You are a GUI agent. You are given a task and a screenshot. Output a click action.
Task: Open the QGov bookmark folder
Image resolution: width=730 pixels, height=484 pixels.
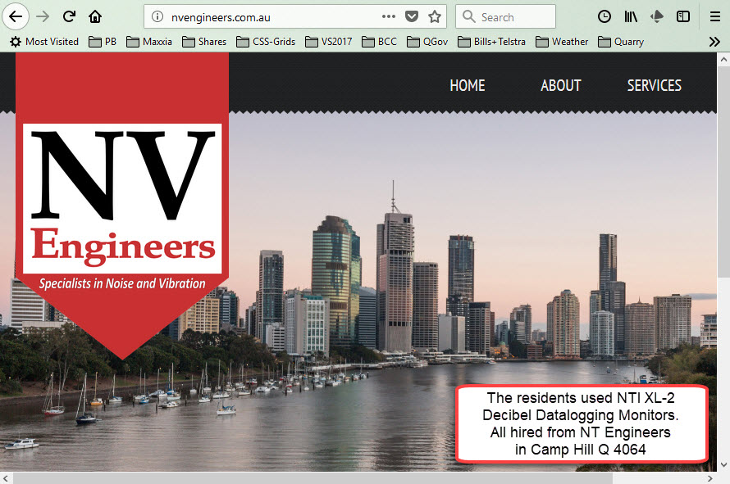click(427, 42)
